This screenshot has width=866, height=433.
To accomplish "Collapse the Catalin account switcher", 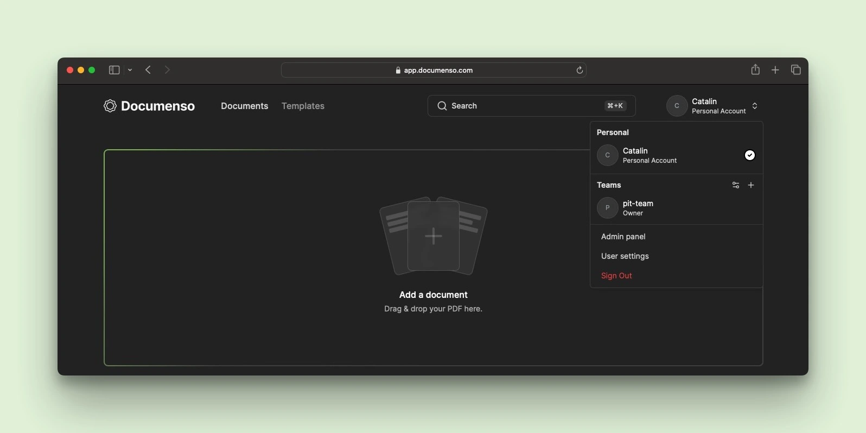I will click(x=755, y=106).
